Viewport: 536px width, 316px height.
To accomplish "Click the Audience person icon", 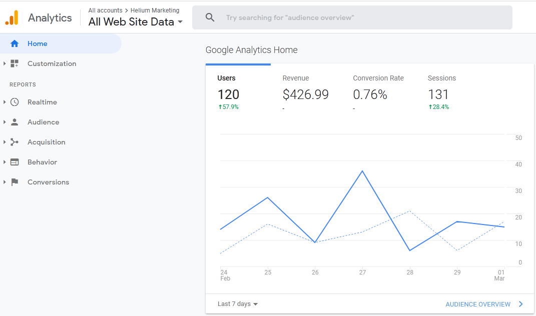I will (x=15, y=122).
